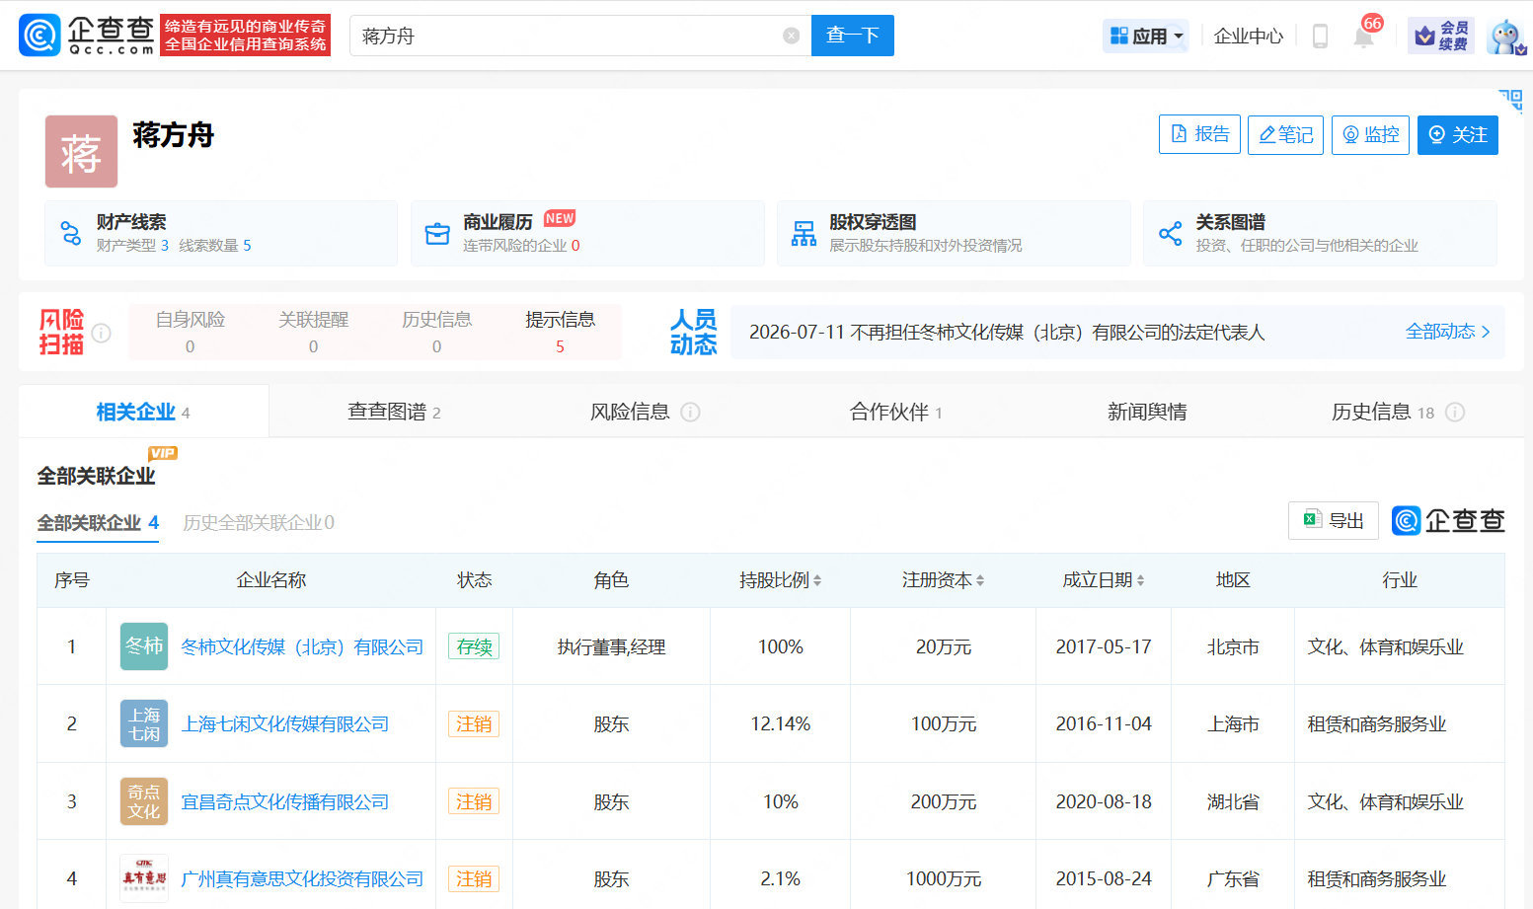Open 冬柿文化传媒（北京）有限公司 link
This screenshot has width=1533, height=909.
tap(302, 646)
